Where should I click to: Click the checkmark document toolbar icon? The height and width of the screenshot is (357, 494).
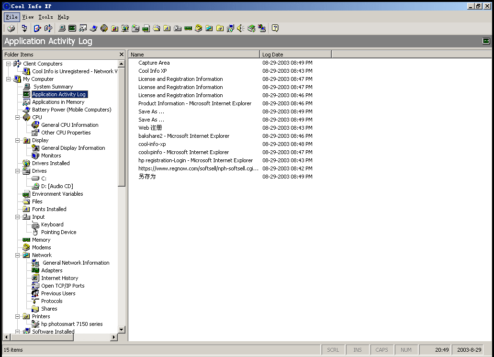coord(37,28)
